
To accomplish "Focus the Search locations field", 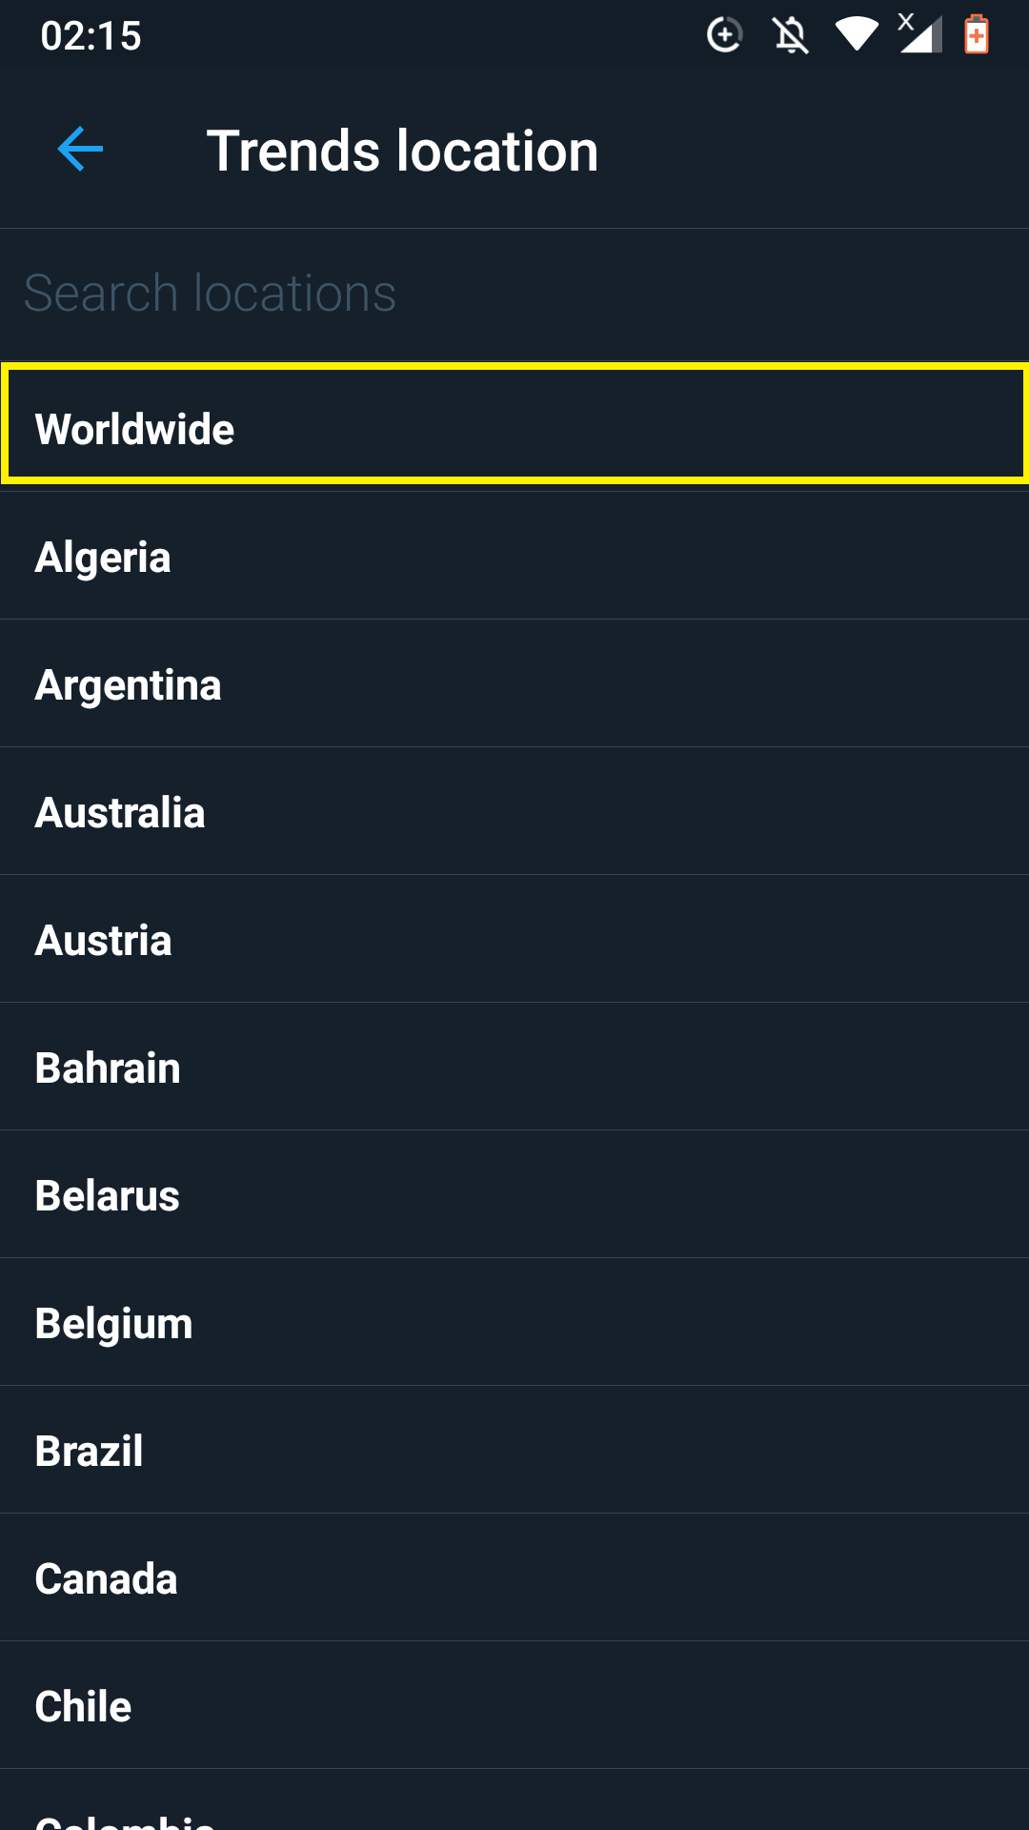I will tap(514, 293).
